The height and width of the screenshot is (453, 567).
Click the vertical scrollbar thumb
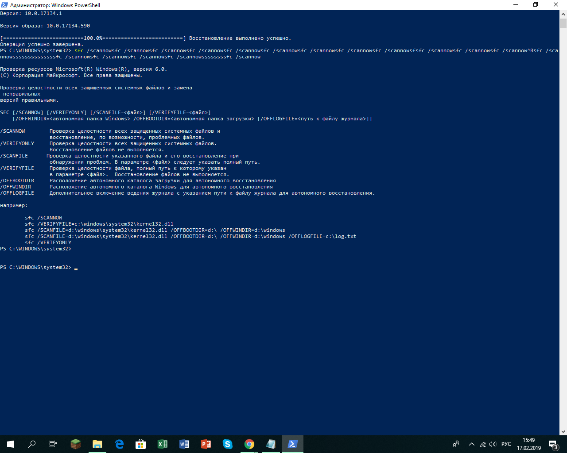[563, 23]
